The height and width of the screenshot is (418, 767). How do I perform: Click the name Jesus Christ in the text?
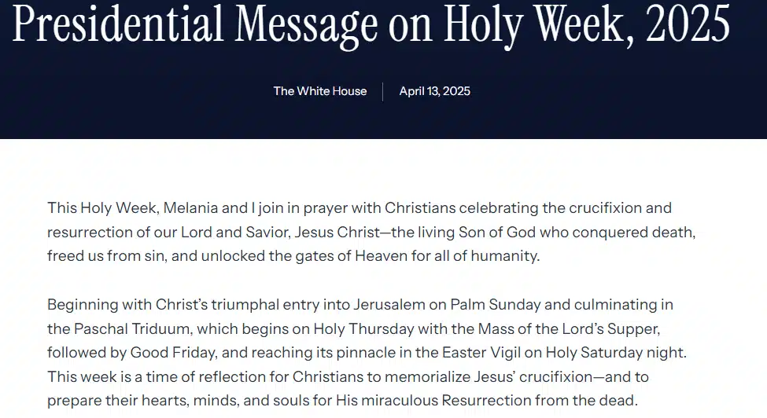pos(337,232)
